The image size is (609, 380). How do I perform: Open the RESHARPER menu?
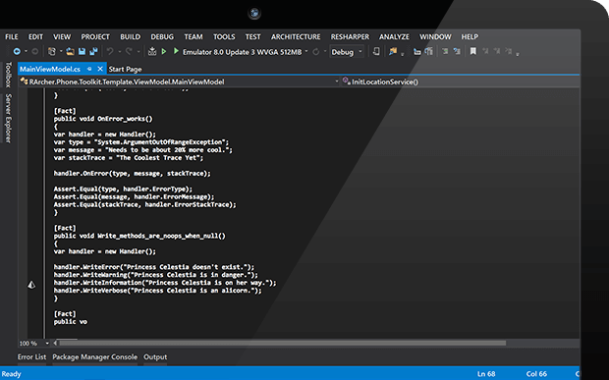coord(350,37)
